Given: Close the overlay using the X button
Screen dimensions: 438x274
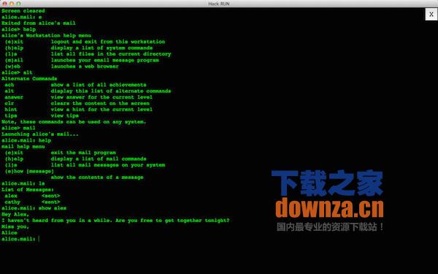Looking at the screenshot, I should [431, 15].
